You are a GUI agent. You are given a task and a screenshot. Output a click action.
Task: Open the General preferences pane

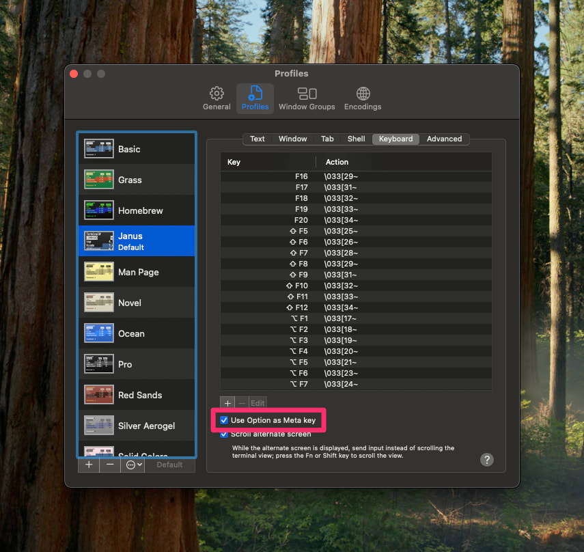coord(217,98)
